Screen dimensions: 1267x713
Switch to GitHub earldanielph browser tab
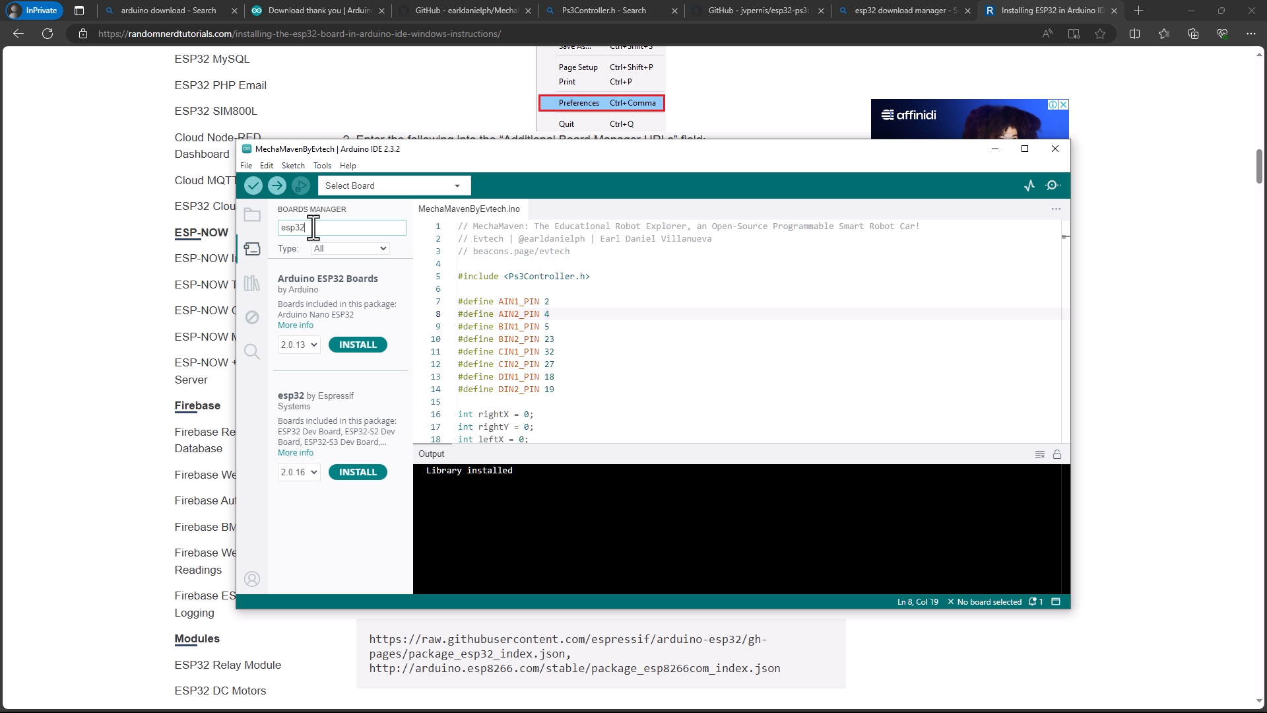pyautogui.click(x=465, y=11)
